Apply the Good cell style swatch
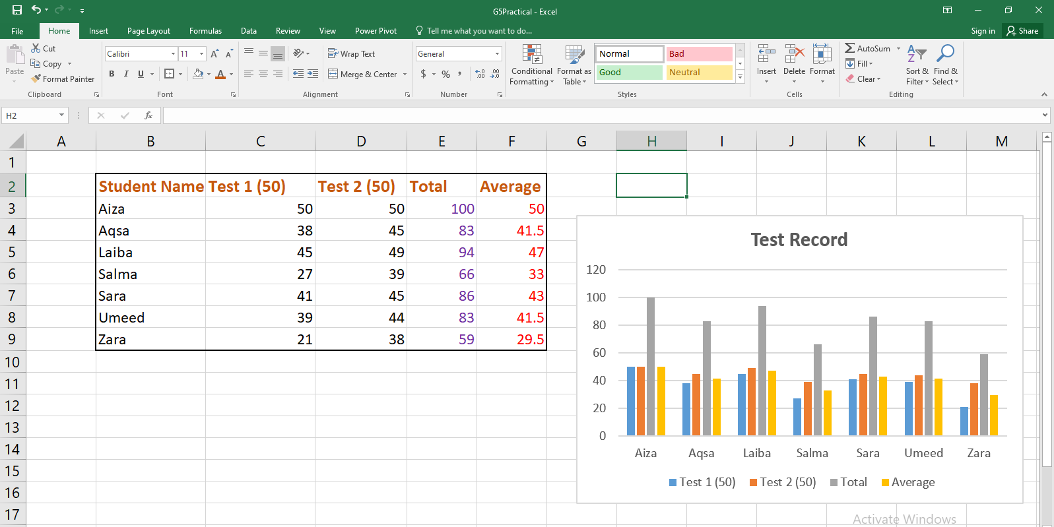The height and width of the screenshot is (527, 1054). coord(629,73)
